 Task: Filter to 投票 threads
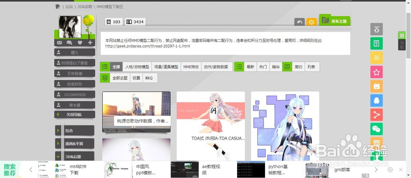(x=136, y=78)
